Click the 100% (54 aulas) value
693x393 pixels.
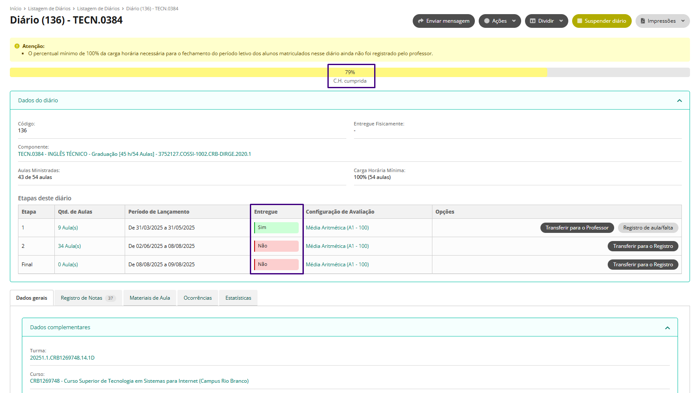[372, 177]
